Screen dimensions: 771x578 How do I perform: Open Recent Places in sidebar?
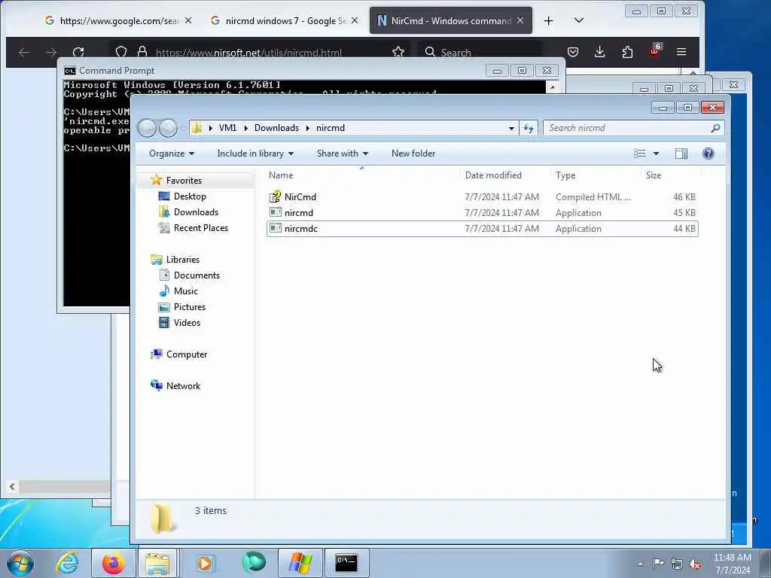click(x=200, y=227)
